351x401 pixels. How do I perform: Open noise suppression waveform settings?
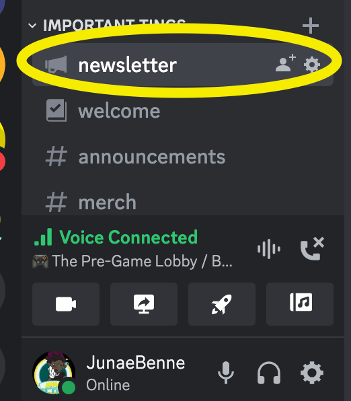269,249
